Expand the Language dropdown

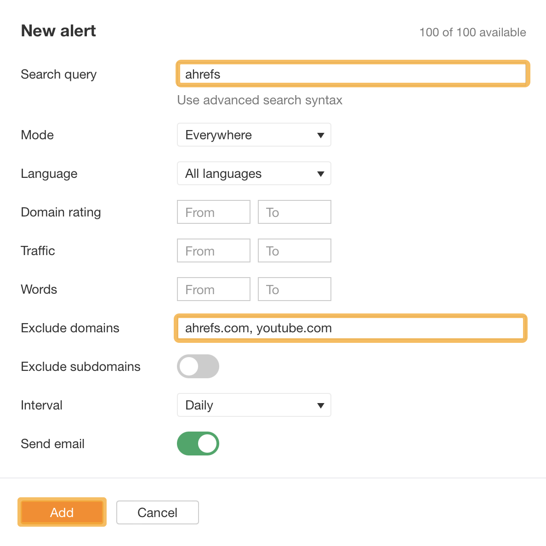254,173
